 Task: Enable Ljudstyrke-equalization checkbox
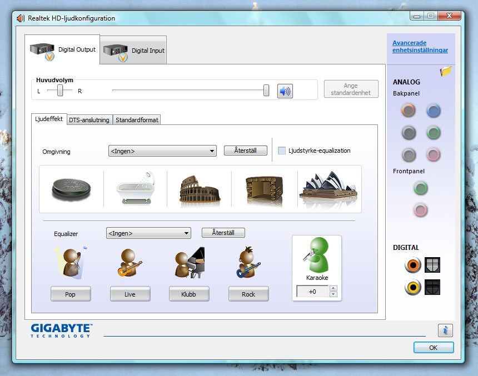pyautogui.click(x=282, y=151)
